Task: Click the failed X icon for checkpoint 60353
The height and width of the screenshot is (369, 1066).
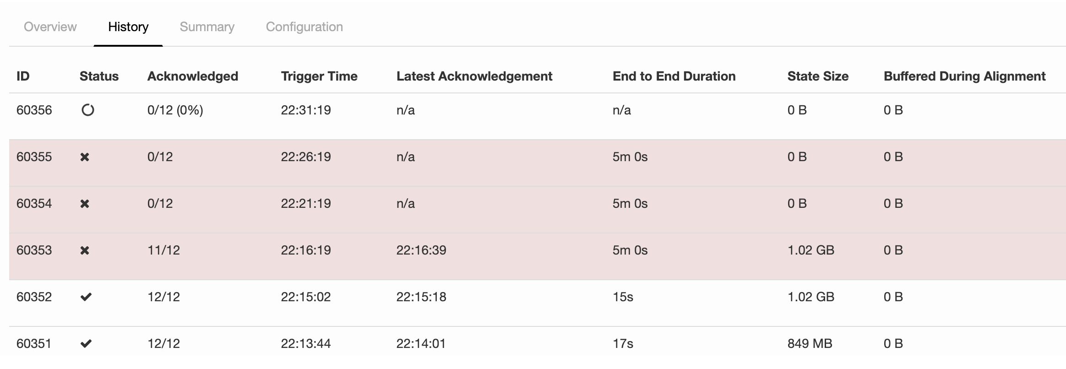Action: 85,250
